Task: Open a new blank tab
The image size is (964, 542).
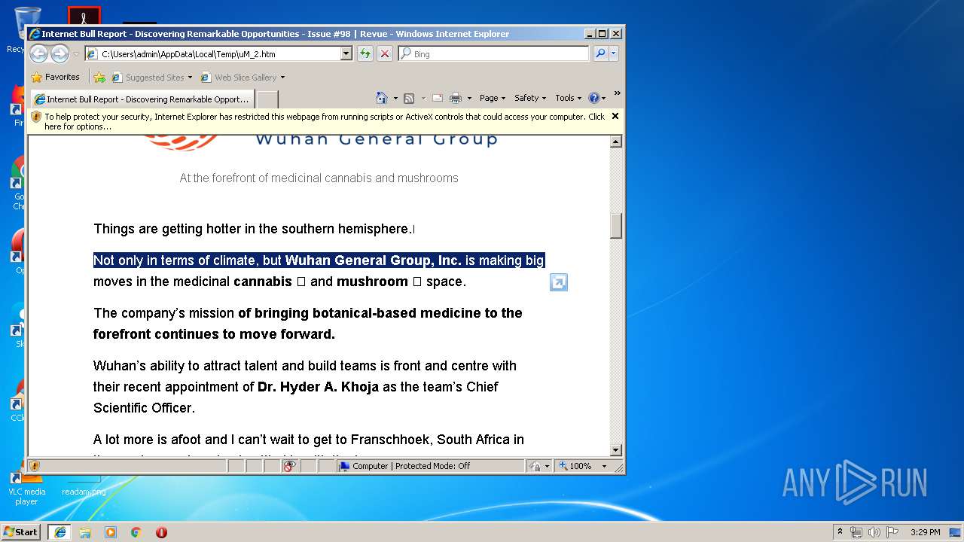Action: click(x=267, y=99)
